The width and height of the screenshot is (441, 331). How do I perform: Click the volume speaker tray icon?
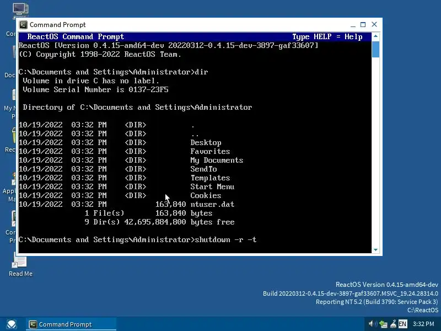[x=373, y=324]
